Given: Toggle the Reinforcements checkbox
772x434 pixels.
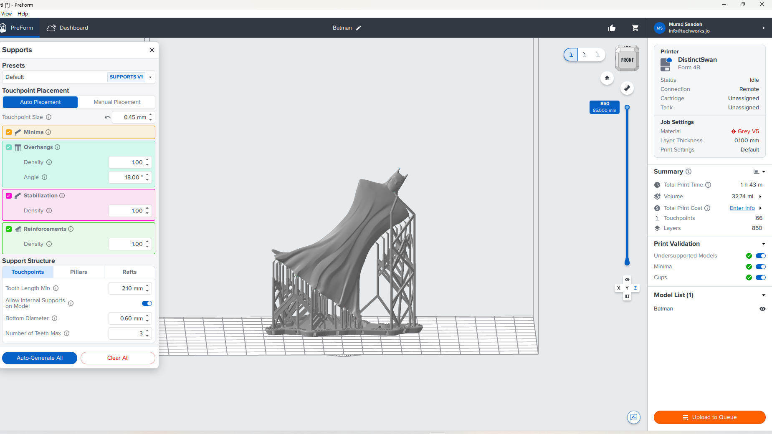Looking at the screenshot, I should 9,229.
